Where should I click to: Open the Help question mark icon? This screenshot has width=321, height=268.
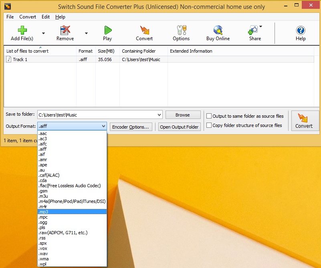pyautogui.click(x=301, y=31)
